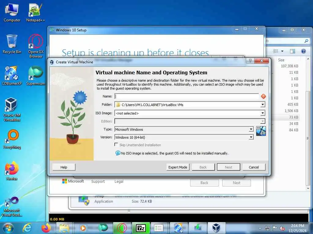Switch to CDBurnerXP in the taskbar

178,228
